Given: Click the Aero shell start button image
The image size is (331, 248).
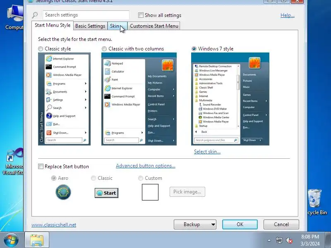Looking at the screenshot, I should click(x=63, y=192).
